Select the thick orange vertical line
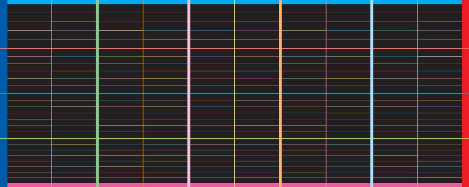This screenshot has width=469, height=187. 280,72
